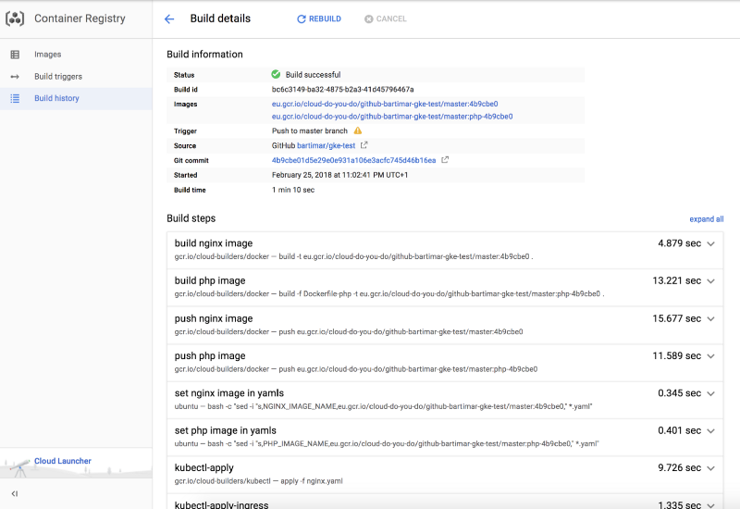This screenshot has width=740, height=509.
Task: Open external link icon beside bartimar/gke-test
Action: tap(364, 145)
